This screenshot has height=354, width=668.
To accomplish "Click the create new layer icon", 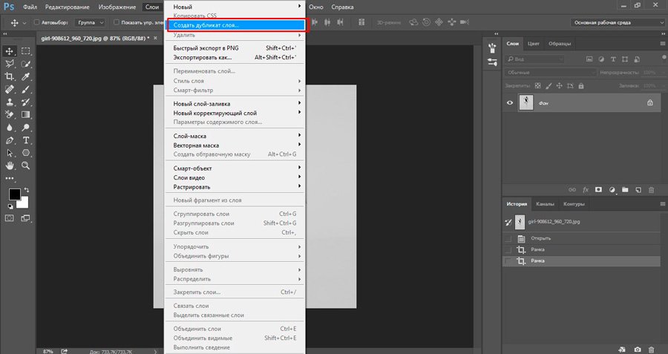I will (638, 189).
